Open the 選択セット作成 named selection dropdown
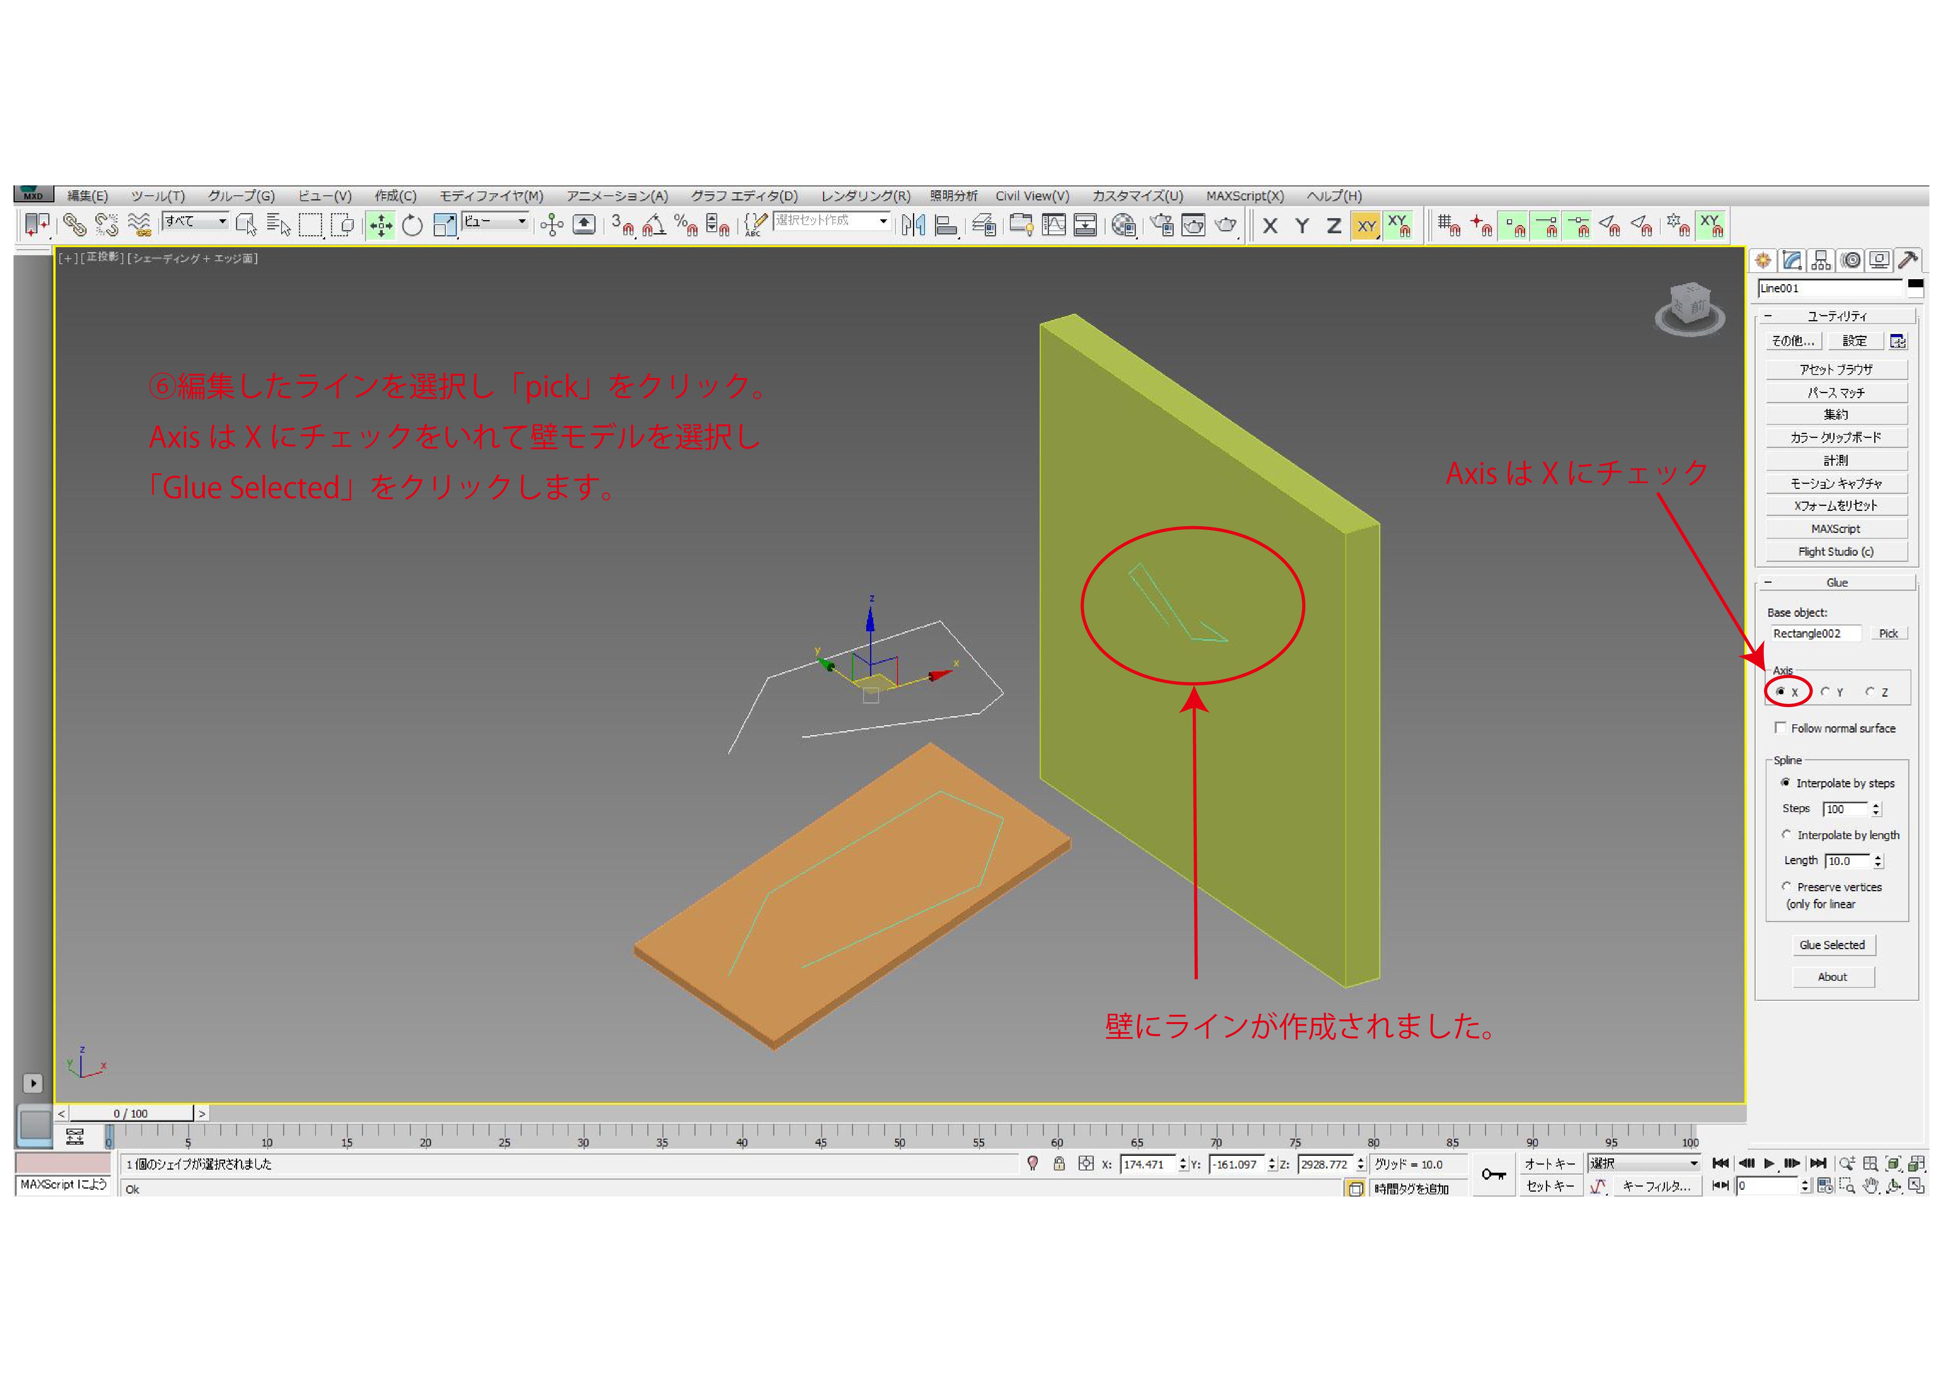 pyautogui.click(x=883, y=221)
